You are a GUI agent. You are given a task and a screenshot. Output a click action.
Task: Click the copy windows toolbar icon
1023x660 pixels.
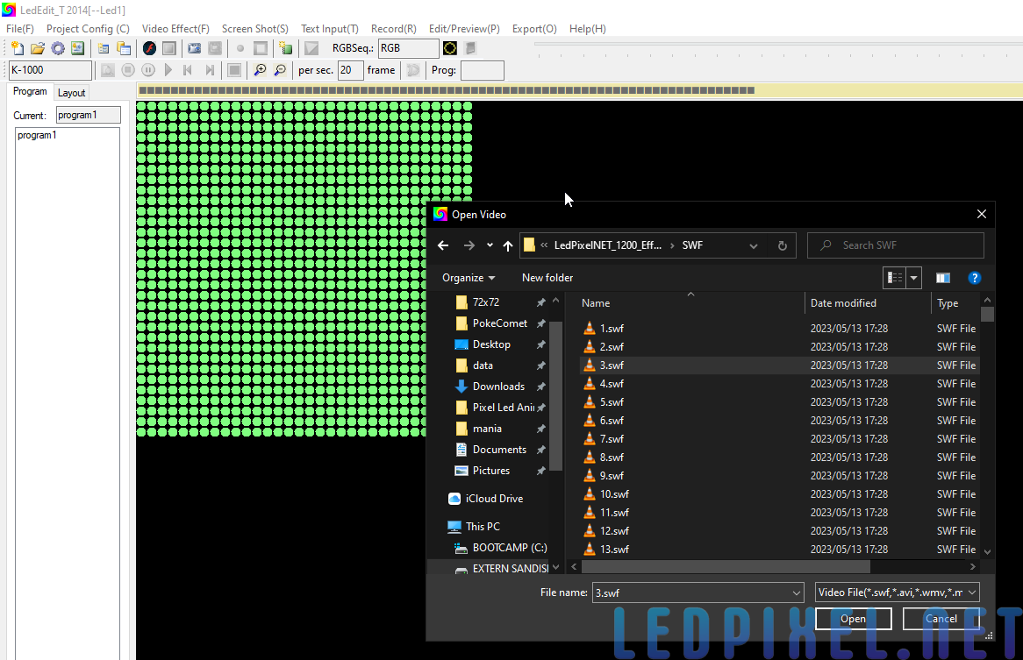[124, 48]
